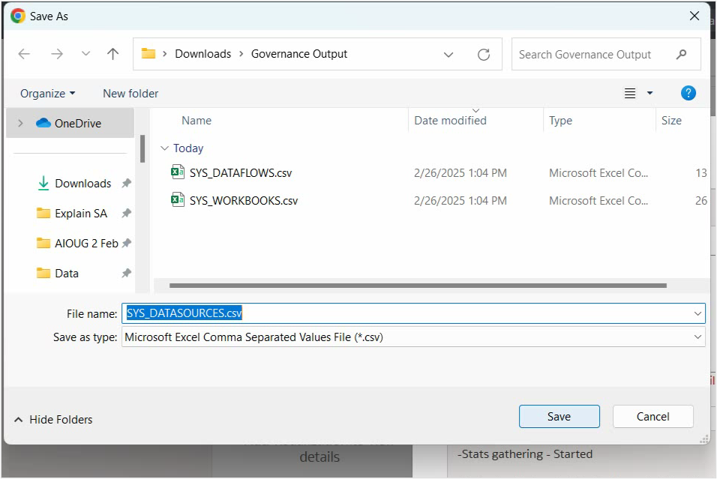The image size is (717, 479).
Task: Open the Organize menu
Action: point(46,93)
